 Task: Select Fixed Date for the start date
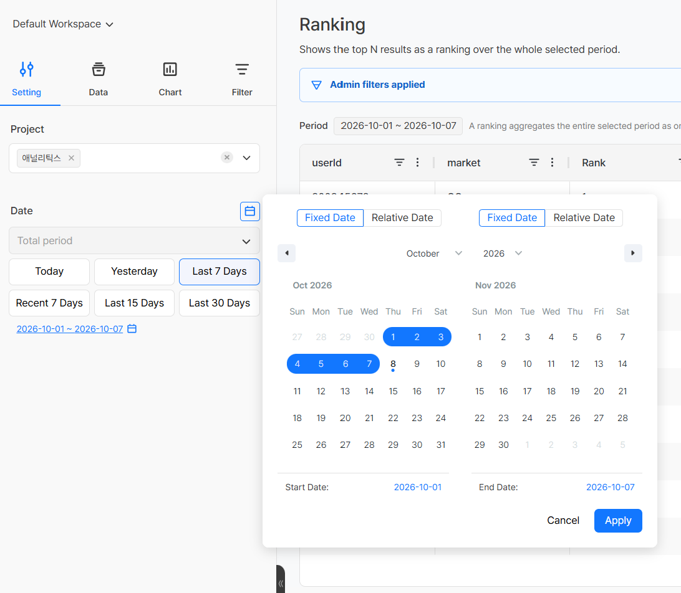tap(330, 218)
